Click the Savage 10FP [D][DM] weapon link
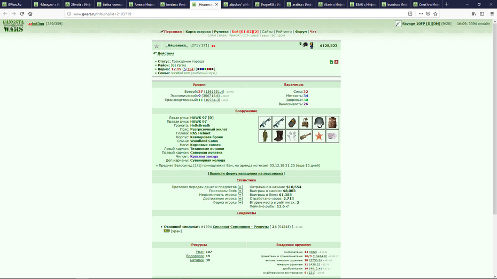This screenshot has height=279, width=497. pyautogui.click(x=421, y=23)
